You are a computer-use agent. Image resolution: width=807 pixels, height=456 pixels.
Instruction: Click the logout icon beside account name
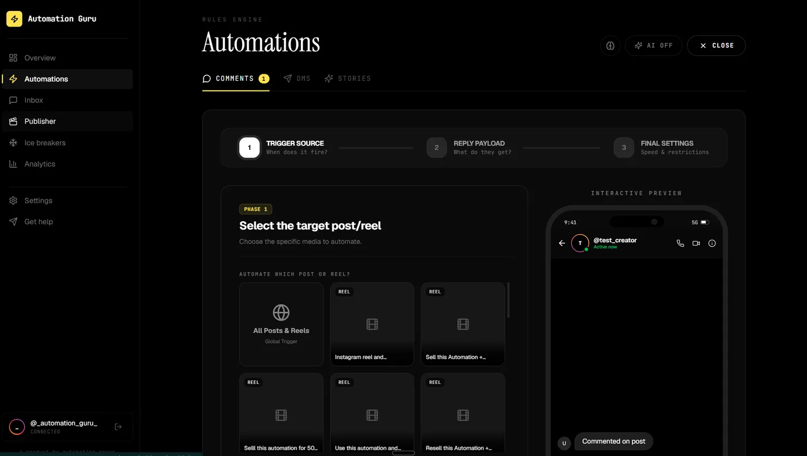118,427
